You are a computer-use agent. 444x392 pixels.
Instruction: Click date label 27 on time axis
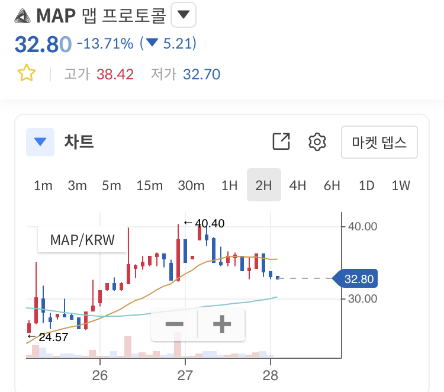(x=185, y=375)
